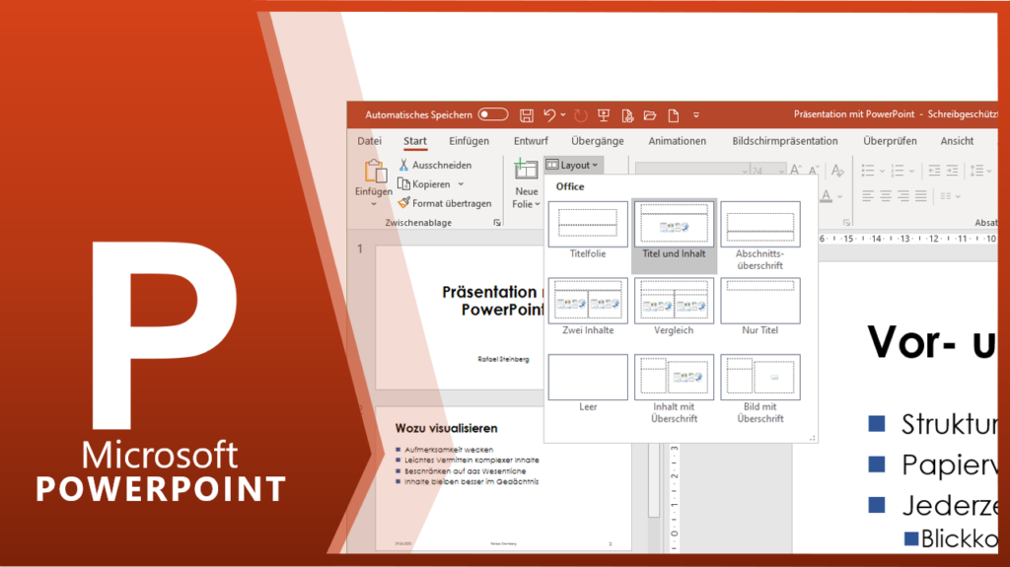Viewport: 1010px width, 567px height.
Task: Click the Undo arrow icon
Action: coord(549,115)
